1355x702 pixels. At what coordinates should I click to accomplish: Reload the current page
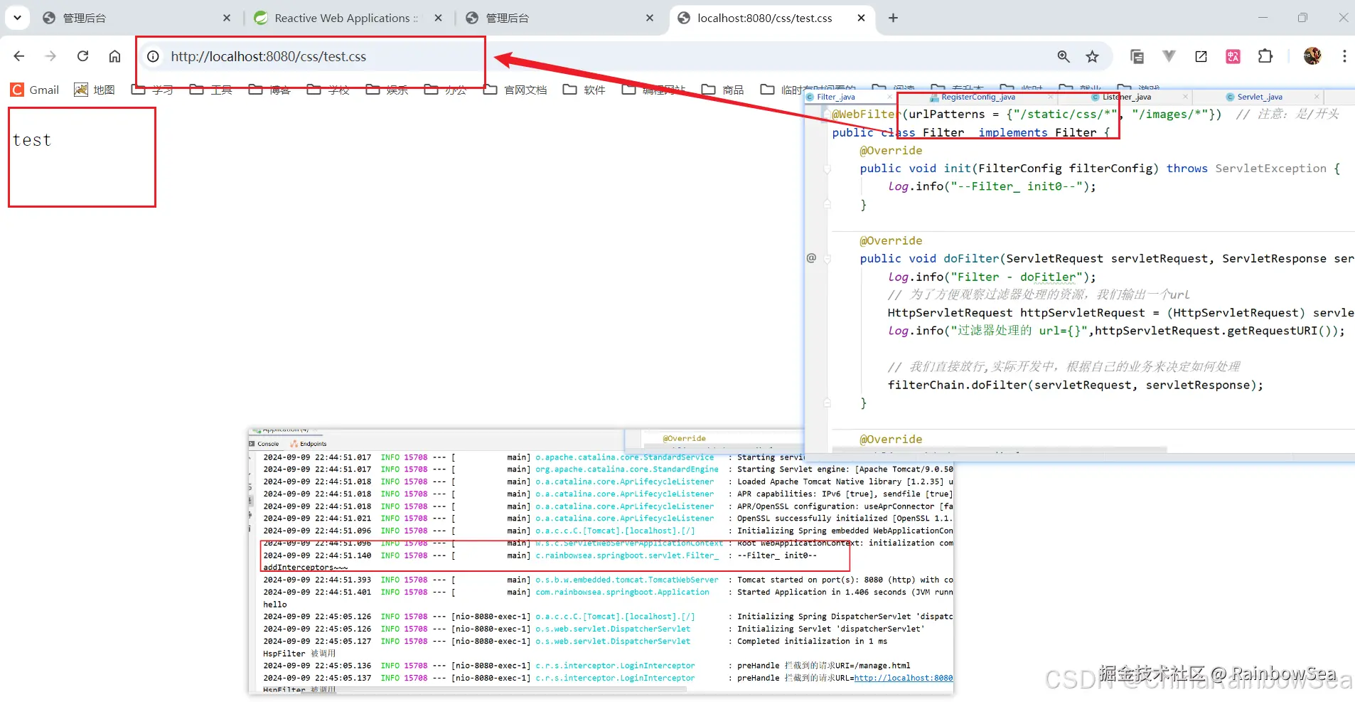[82, 56]
